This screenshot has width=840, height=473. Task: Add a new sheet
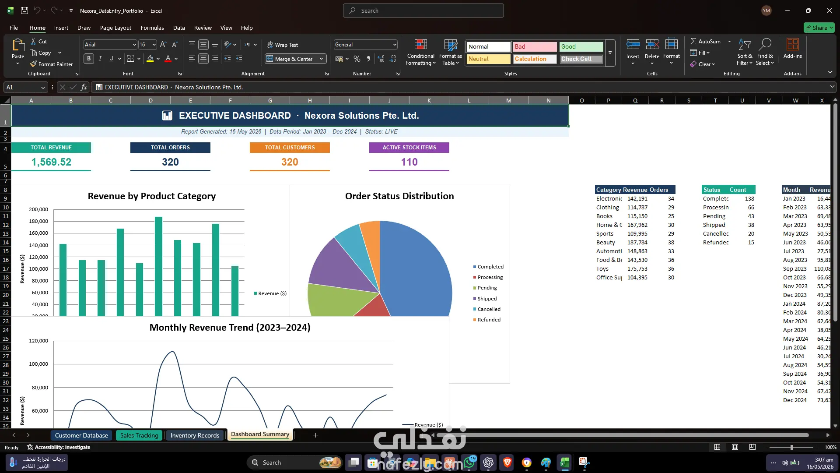tap(315, 435)
